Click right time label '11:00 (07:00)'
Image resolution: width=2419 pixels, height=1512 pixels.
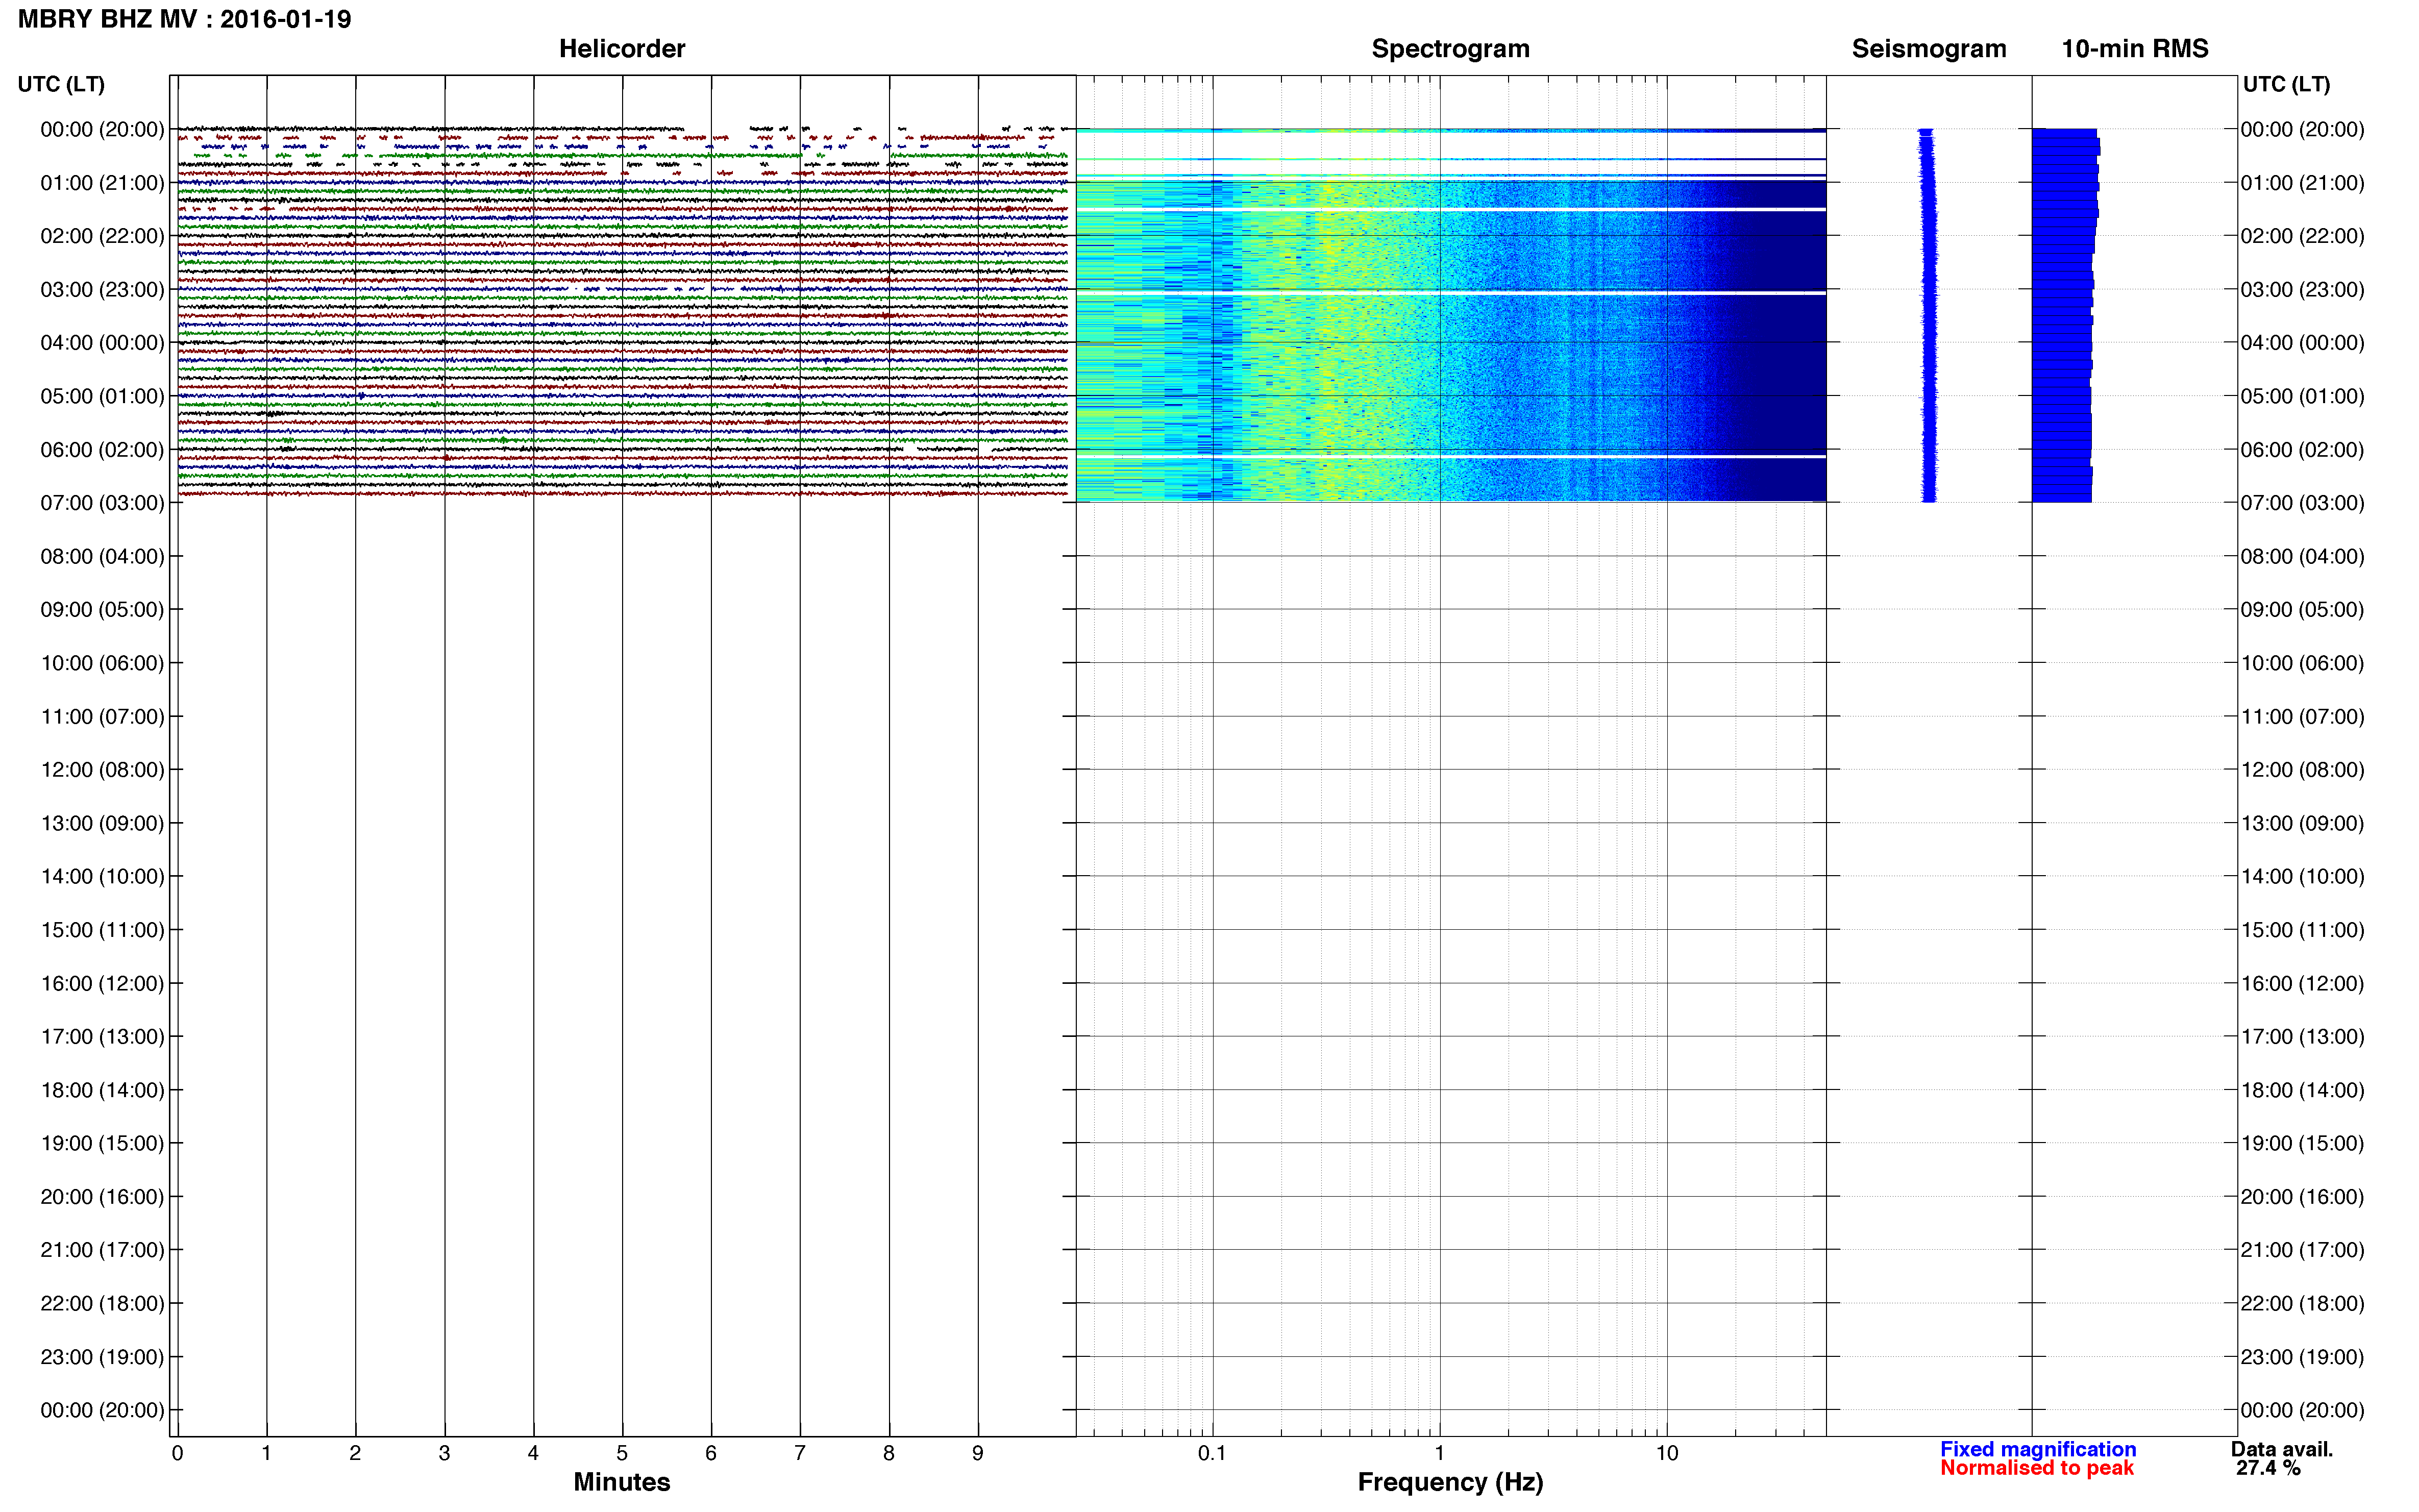[x=2302, y=716]
